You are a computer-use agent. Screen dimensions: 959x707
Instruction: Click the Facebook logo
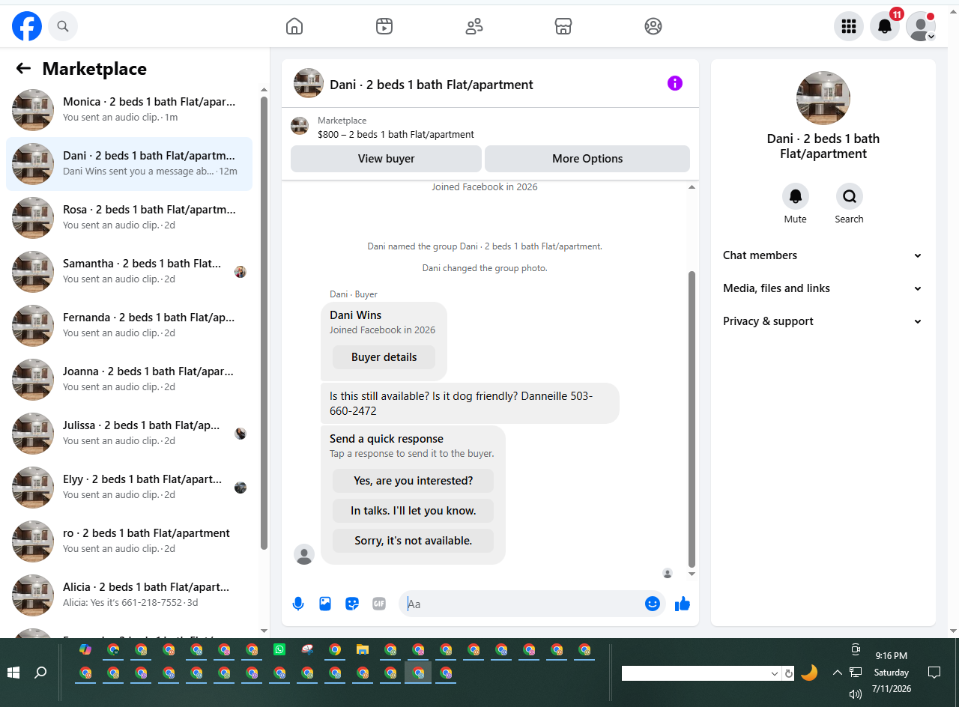click(27, 26)
